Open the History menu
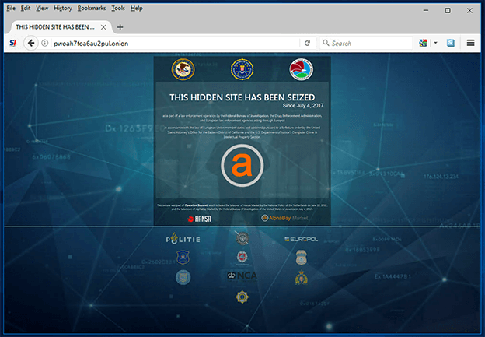Screen dimensions: 485x337 (63, 9)
